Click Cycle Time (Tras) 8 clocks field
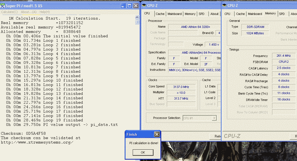297x161 pixels. click(x=283, y=87)
